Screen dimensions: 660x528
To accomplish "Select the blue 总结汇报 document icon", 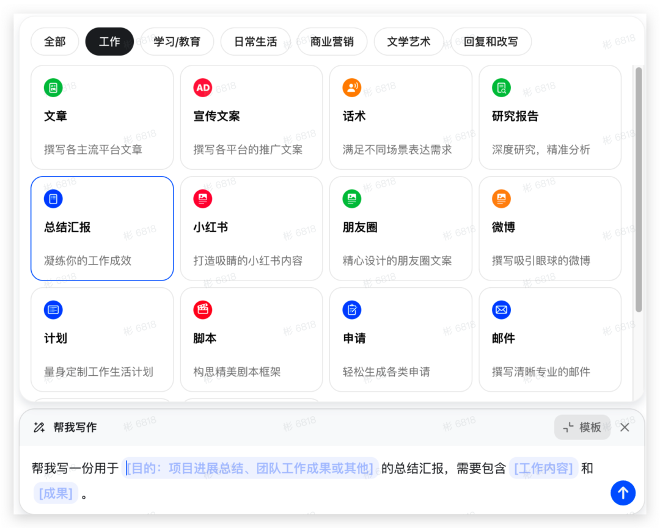I will tap(53, 199).
